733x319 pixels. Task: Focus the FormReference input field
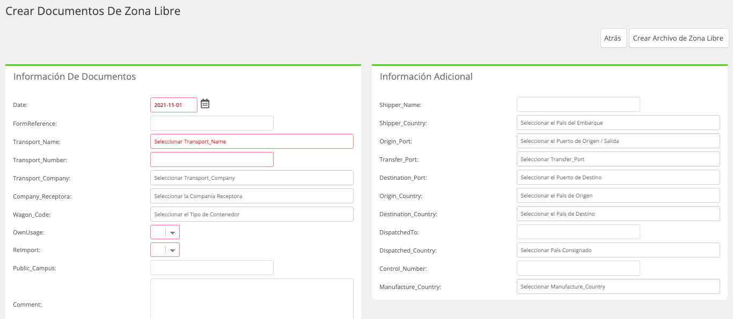pos(212,123)
